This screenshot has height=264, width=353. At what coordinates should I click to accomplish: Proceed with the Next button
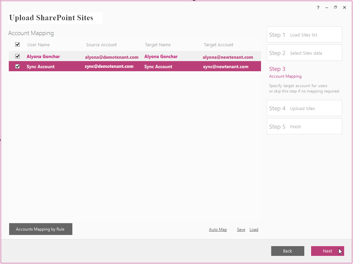(x=328, y=251)
